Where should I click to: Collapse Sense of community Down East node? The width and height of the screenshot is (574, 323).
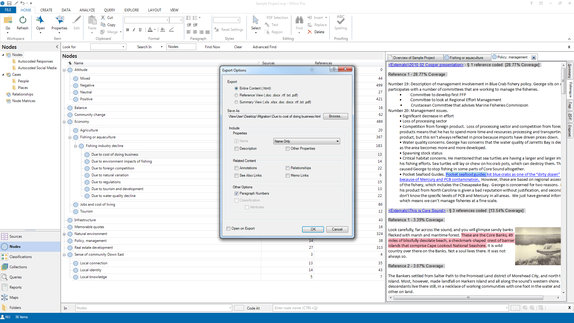click(x=64, y=255)
